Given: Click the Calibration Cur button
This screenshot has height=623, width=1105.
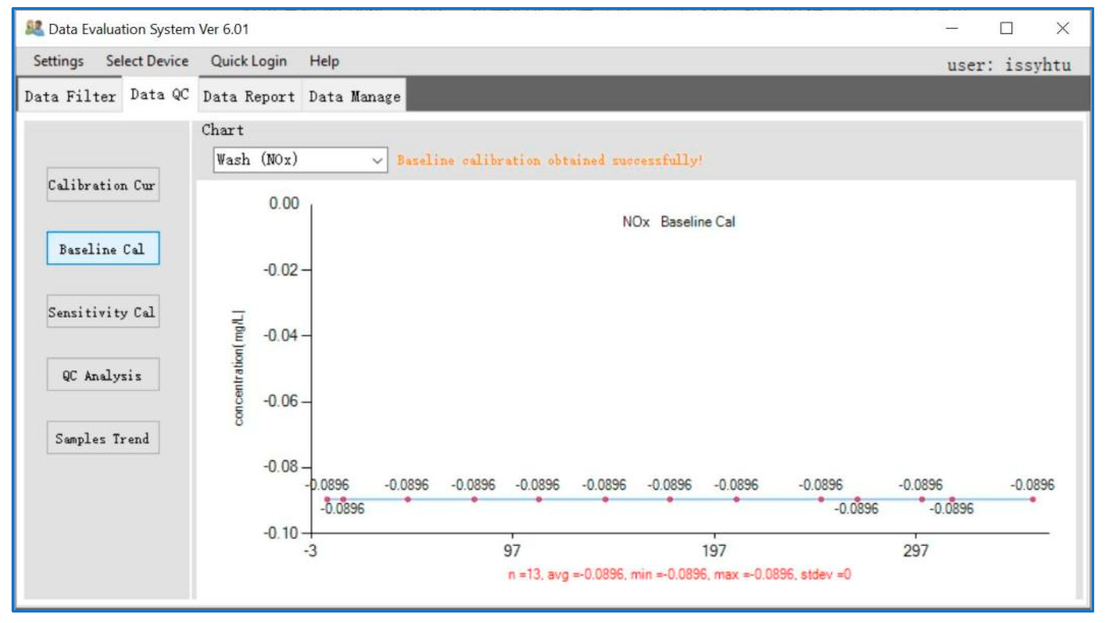Looking at the screenshot, I should [x=103, y=185].
